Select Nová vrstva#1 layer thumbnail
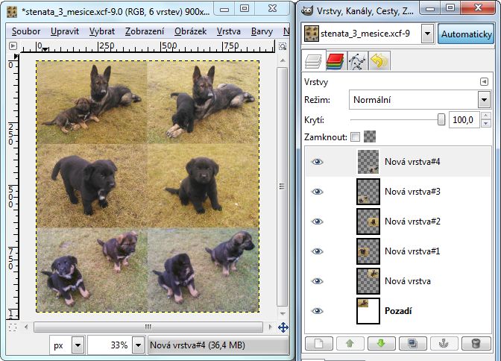 368,251
